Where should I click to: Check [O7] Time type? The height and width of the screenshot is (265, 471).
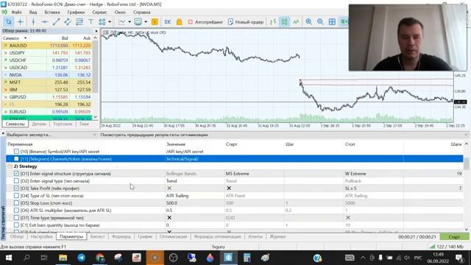(x=16, y=218)
